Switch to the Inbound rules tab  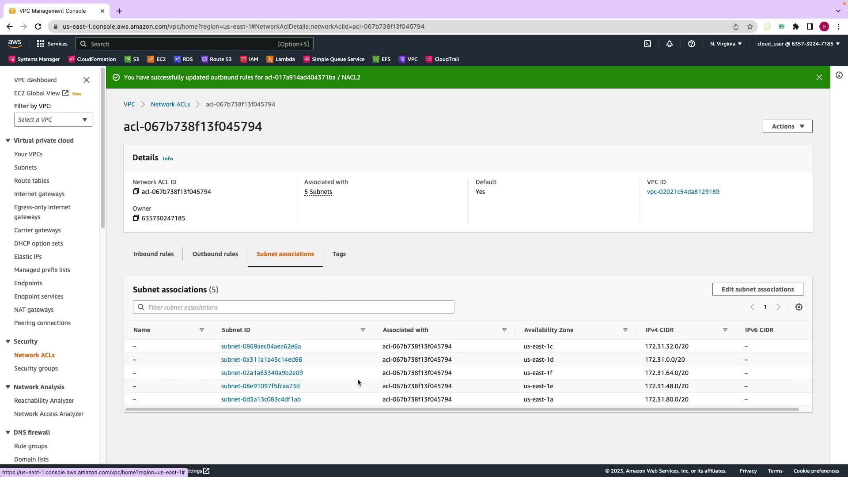pyautogui.click(x=153, y=254)
